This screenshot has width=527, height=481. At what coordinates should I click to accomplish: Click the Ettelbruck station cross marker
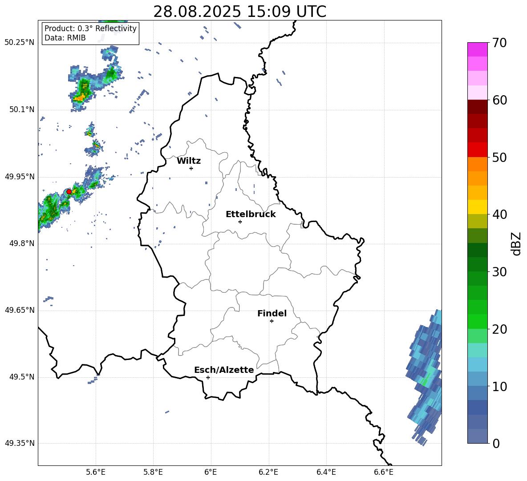pyautogui.click(x=240, y=222)
